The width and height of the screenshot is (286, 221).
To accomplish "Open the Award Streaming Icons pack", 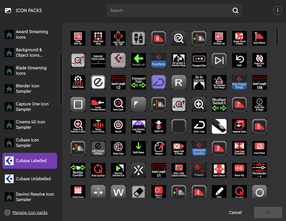I will click(30, 34).
